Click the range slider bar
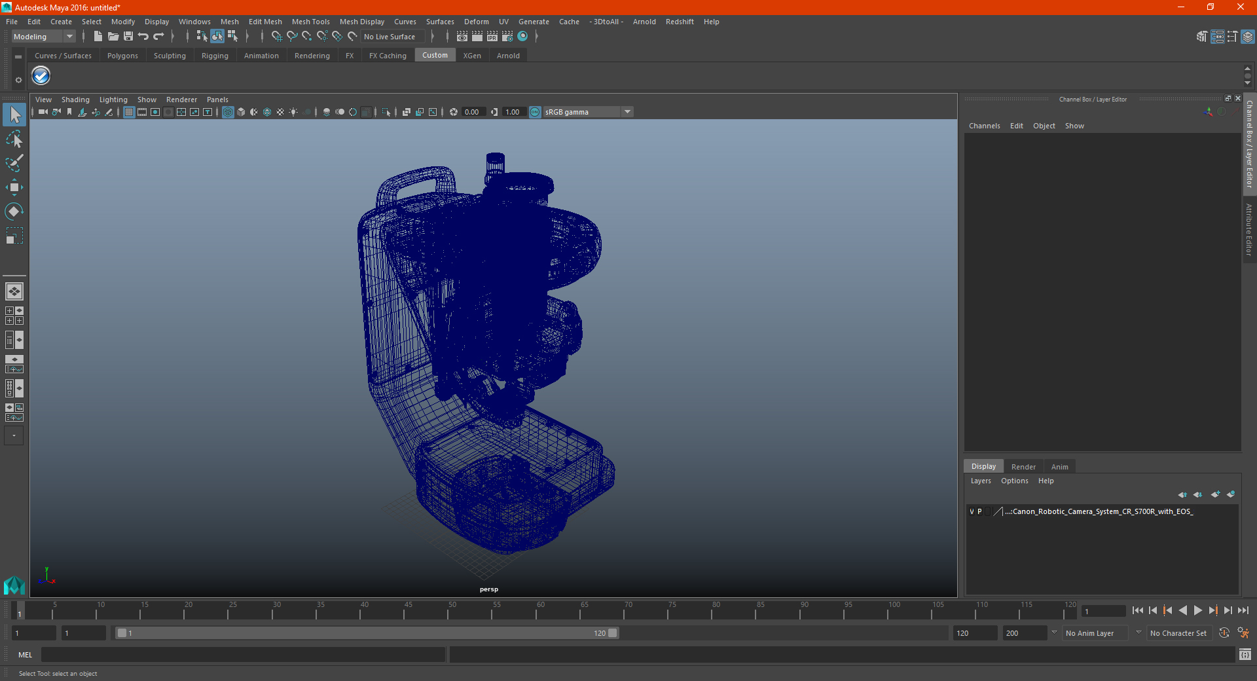1257x681 pixels. click(367, 633)
